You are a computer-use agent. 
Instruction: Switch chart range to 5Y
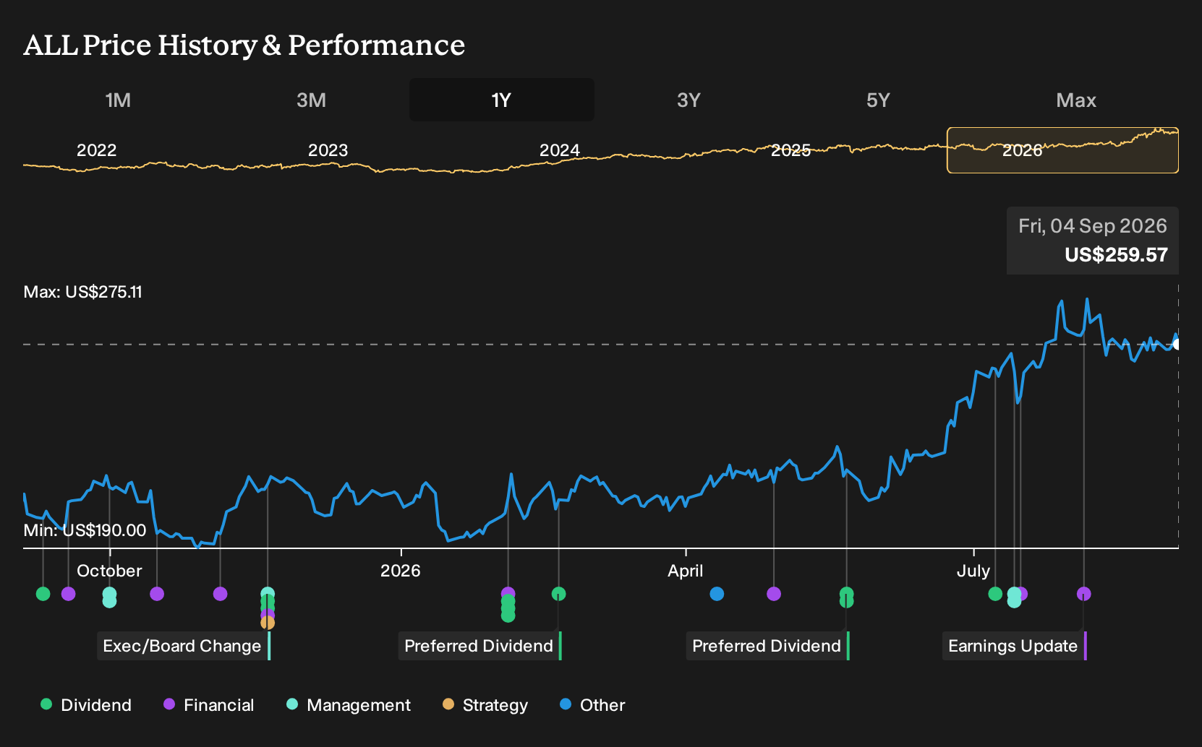878,100
